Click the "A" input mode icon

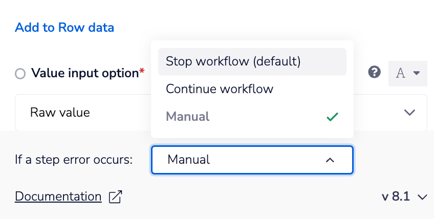pyautogui.click(x=401, y=73)
